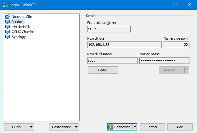
Task: Click the Fermer button
Action: pos(152,127)
